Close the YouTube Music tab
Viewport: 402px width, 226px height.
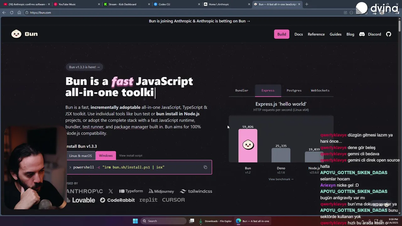99,4
